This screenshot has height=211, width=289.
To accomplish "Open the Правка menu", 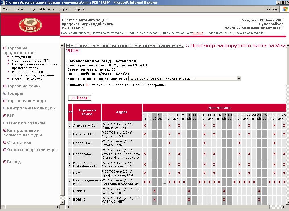I will 20,9.
